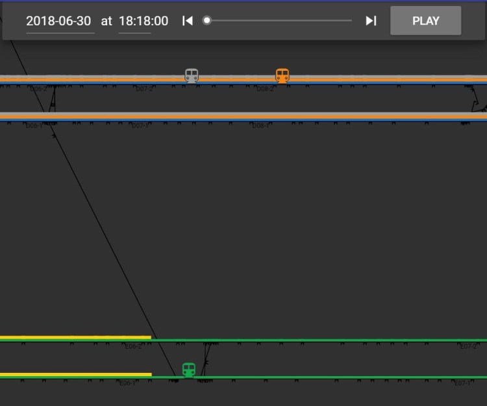Click the E06-1 track label

click(127, 383)
